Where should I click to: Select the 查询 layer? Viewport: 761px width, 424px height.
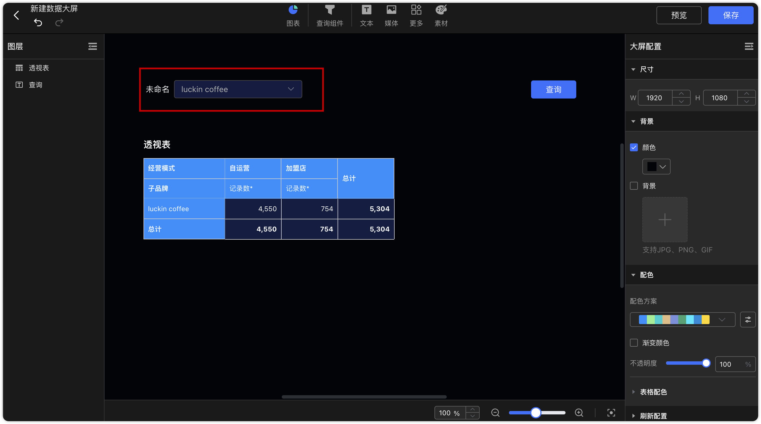(53, 85)
